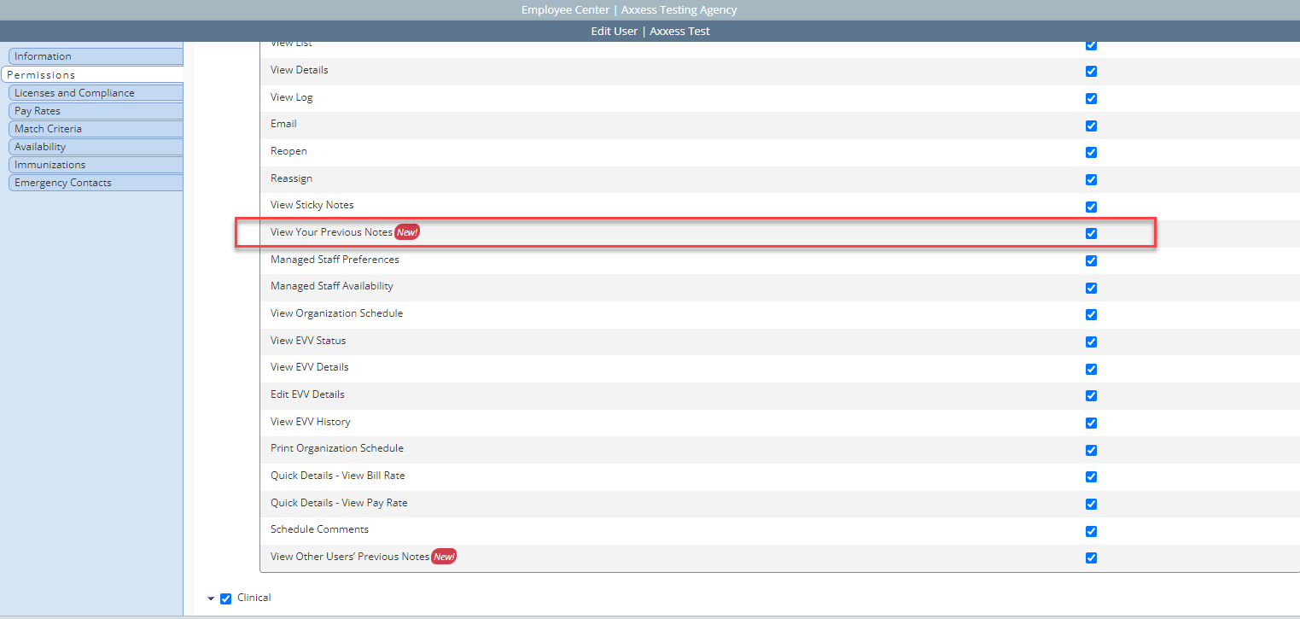Disable the Schedule Comments permission

tap(1091, 530)
